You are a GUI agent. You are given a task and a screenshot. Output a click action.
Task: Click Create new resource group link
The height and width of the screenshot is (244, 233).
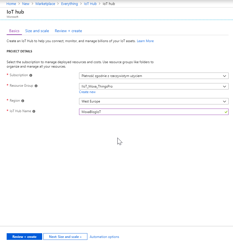87,92
